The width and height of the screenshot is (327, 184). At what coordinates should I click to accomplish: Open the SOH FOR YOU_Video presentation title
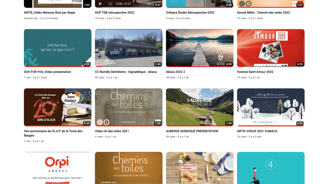click(47, 72)
